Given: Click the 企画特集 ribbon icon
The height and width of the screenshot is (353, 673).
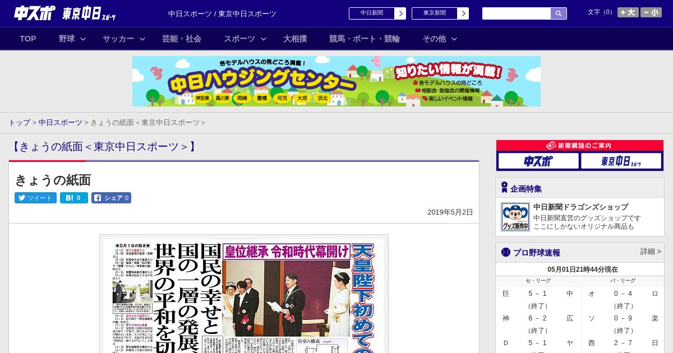Looking at the screenshot, I should coord(504,188).
